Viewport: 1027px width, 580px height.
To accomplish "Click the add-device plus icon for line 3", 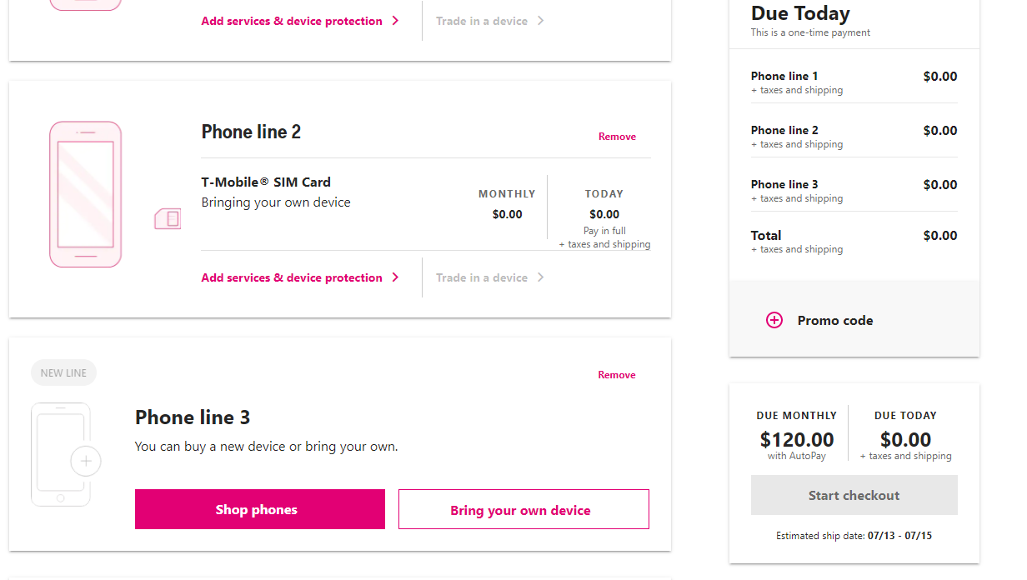I will pyautogui.click(x=86, y=461).
